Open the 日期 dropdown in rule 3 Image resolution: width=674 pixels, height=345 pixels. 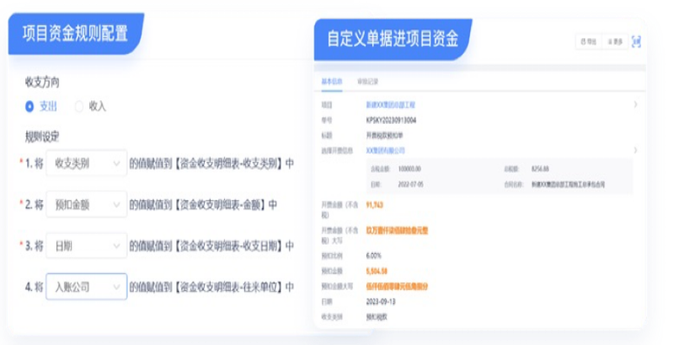86,245
